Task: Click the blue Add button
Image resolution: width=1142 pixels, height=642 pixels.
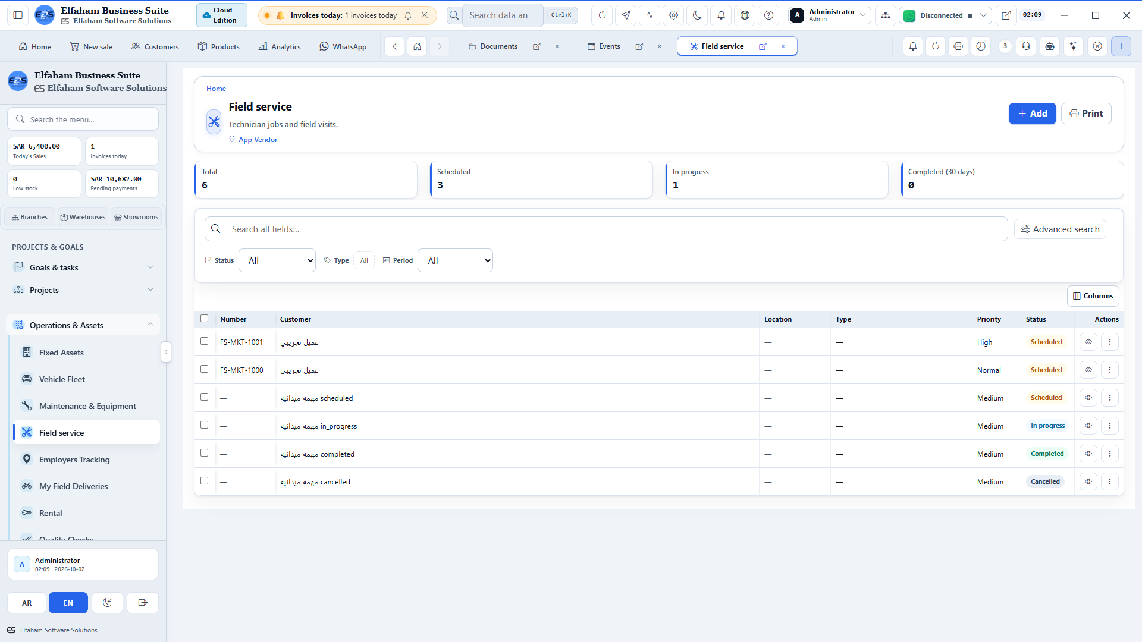Action: 1033,114
